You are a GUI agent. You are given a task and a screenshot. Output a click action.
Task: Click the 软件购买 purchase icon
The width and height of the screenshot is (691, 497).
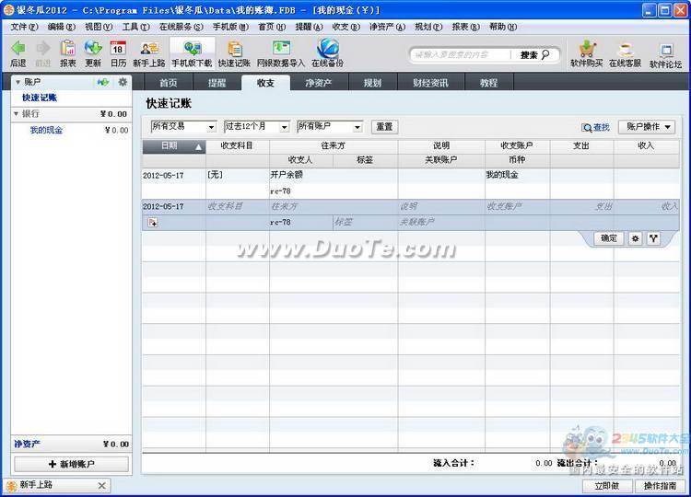point(586,52)
